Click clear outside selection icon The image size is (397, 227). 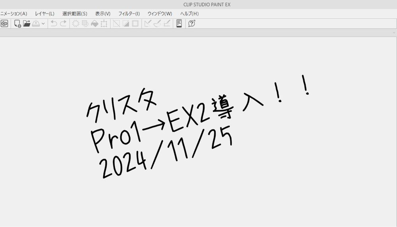85,23
